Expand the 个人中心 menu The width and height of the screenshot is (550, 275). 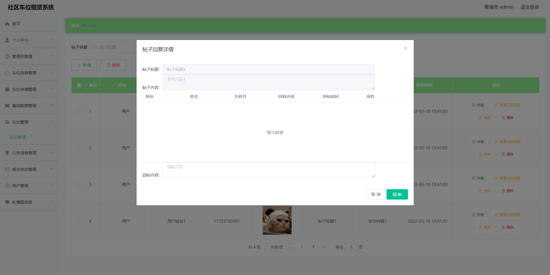51,40
